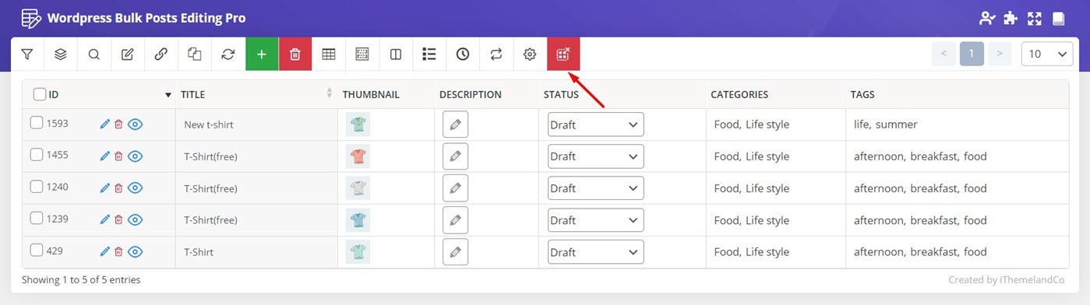The width and height of the screenshot is (1090, 305).
Task: Edit post 1593 with blue pencil icon
Action: pos(105,124)
